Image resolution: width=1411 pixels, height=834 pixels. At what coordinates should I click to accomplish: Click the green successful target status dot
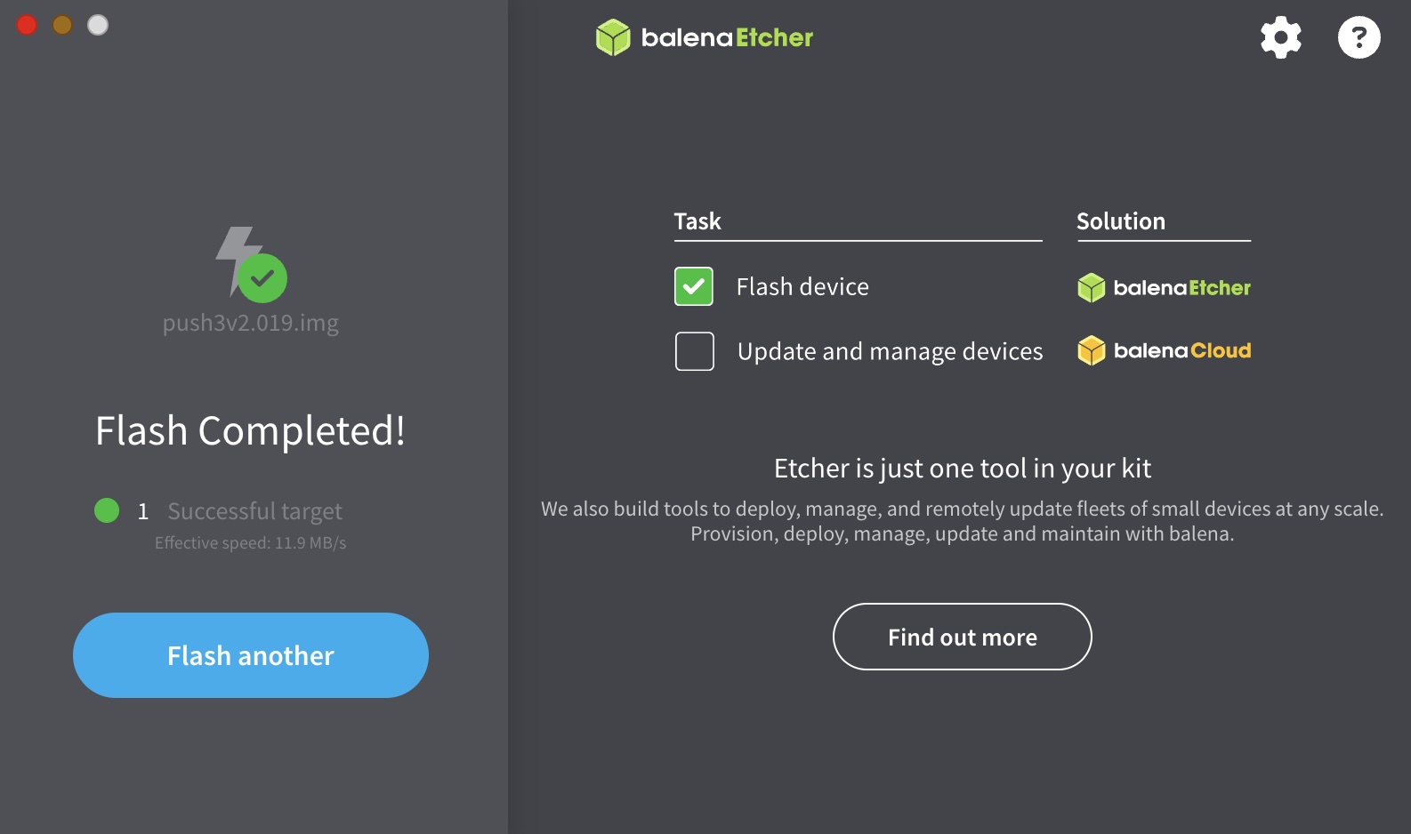(107, 510)
